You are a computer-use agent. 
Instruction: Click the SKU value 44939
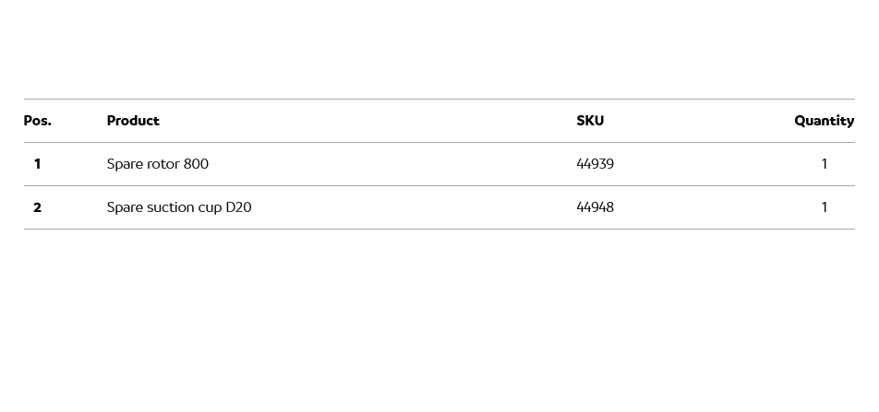(595, 164)
